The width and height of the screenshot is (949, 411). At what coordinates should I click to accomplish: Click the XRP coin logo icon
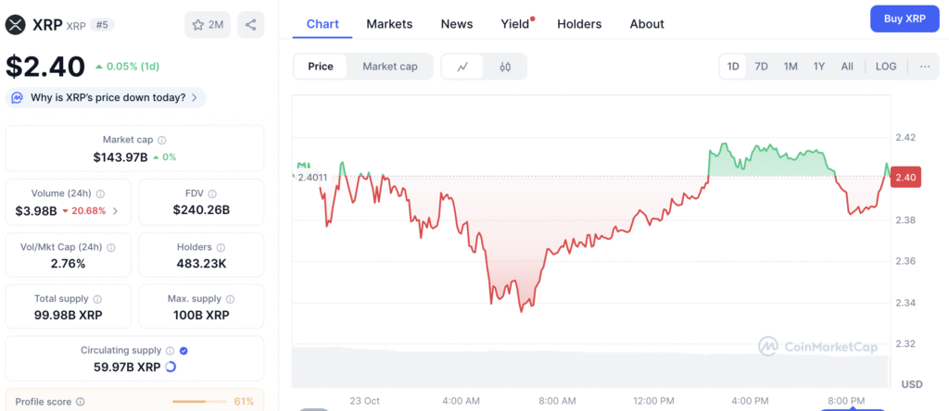[18, 25]
